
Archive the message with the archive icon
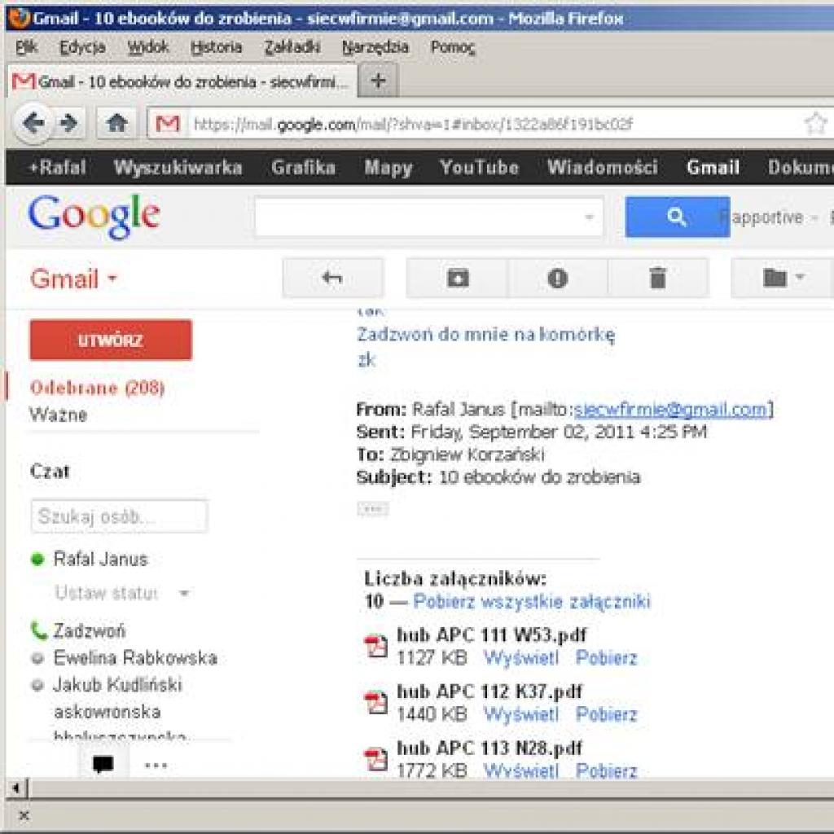(x=458, y=278)
